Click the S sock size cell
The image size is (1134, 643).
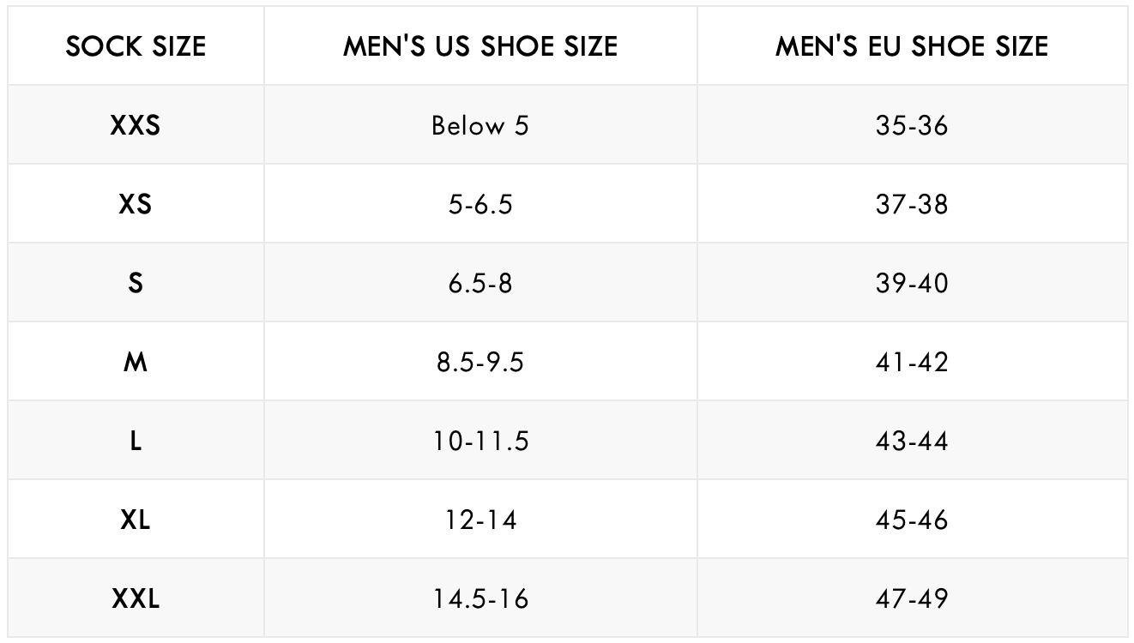pyautogui.click(x=136, y=284)
